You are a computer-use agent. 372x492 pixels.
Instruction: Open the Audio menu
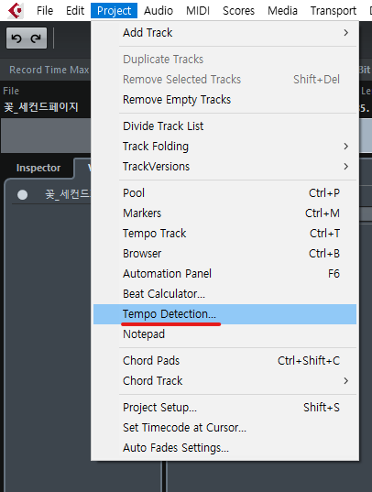click(159, 11)
